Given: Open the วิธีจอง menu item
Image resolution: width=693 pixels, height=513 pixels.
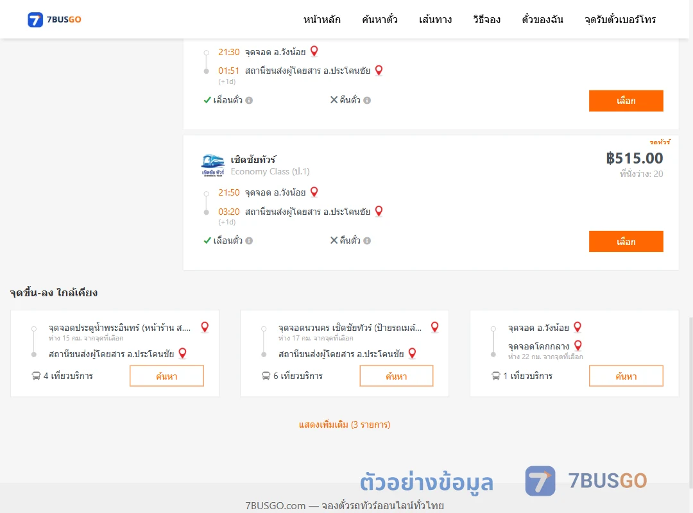Looking at the screenshot, I should click(486, 19).
